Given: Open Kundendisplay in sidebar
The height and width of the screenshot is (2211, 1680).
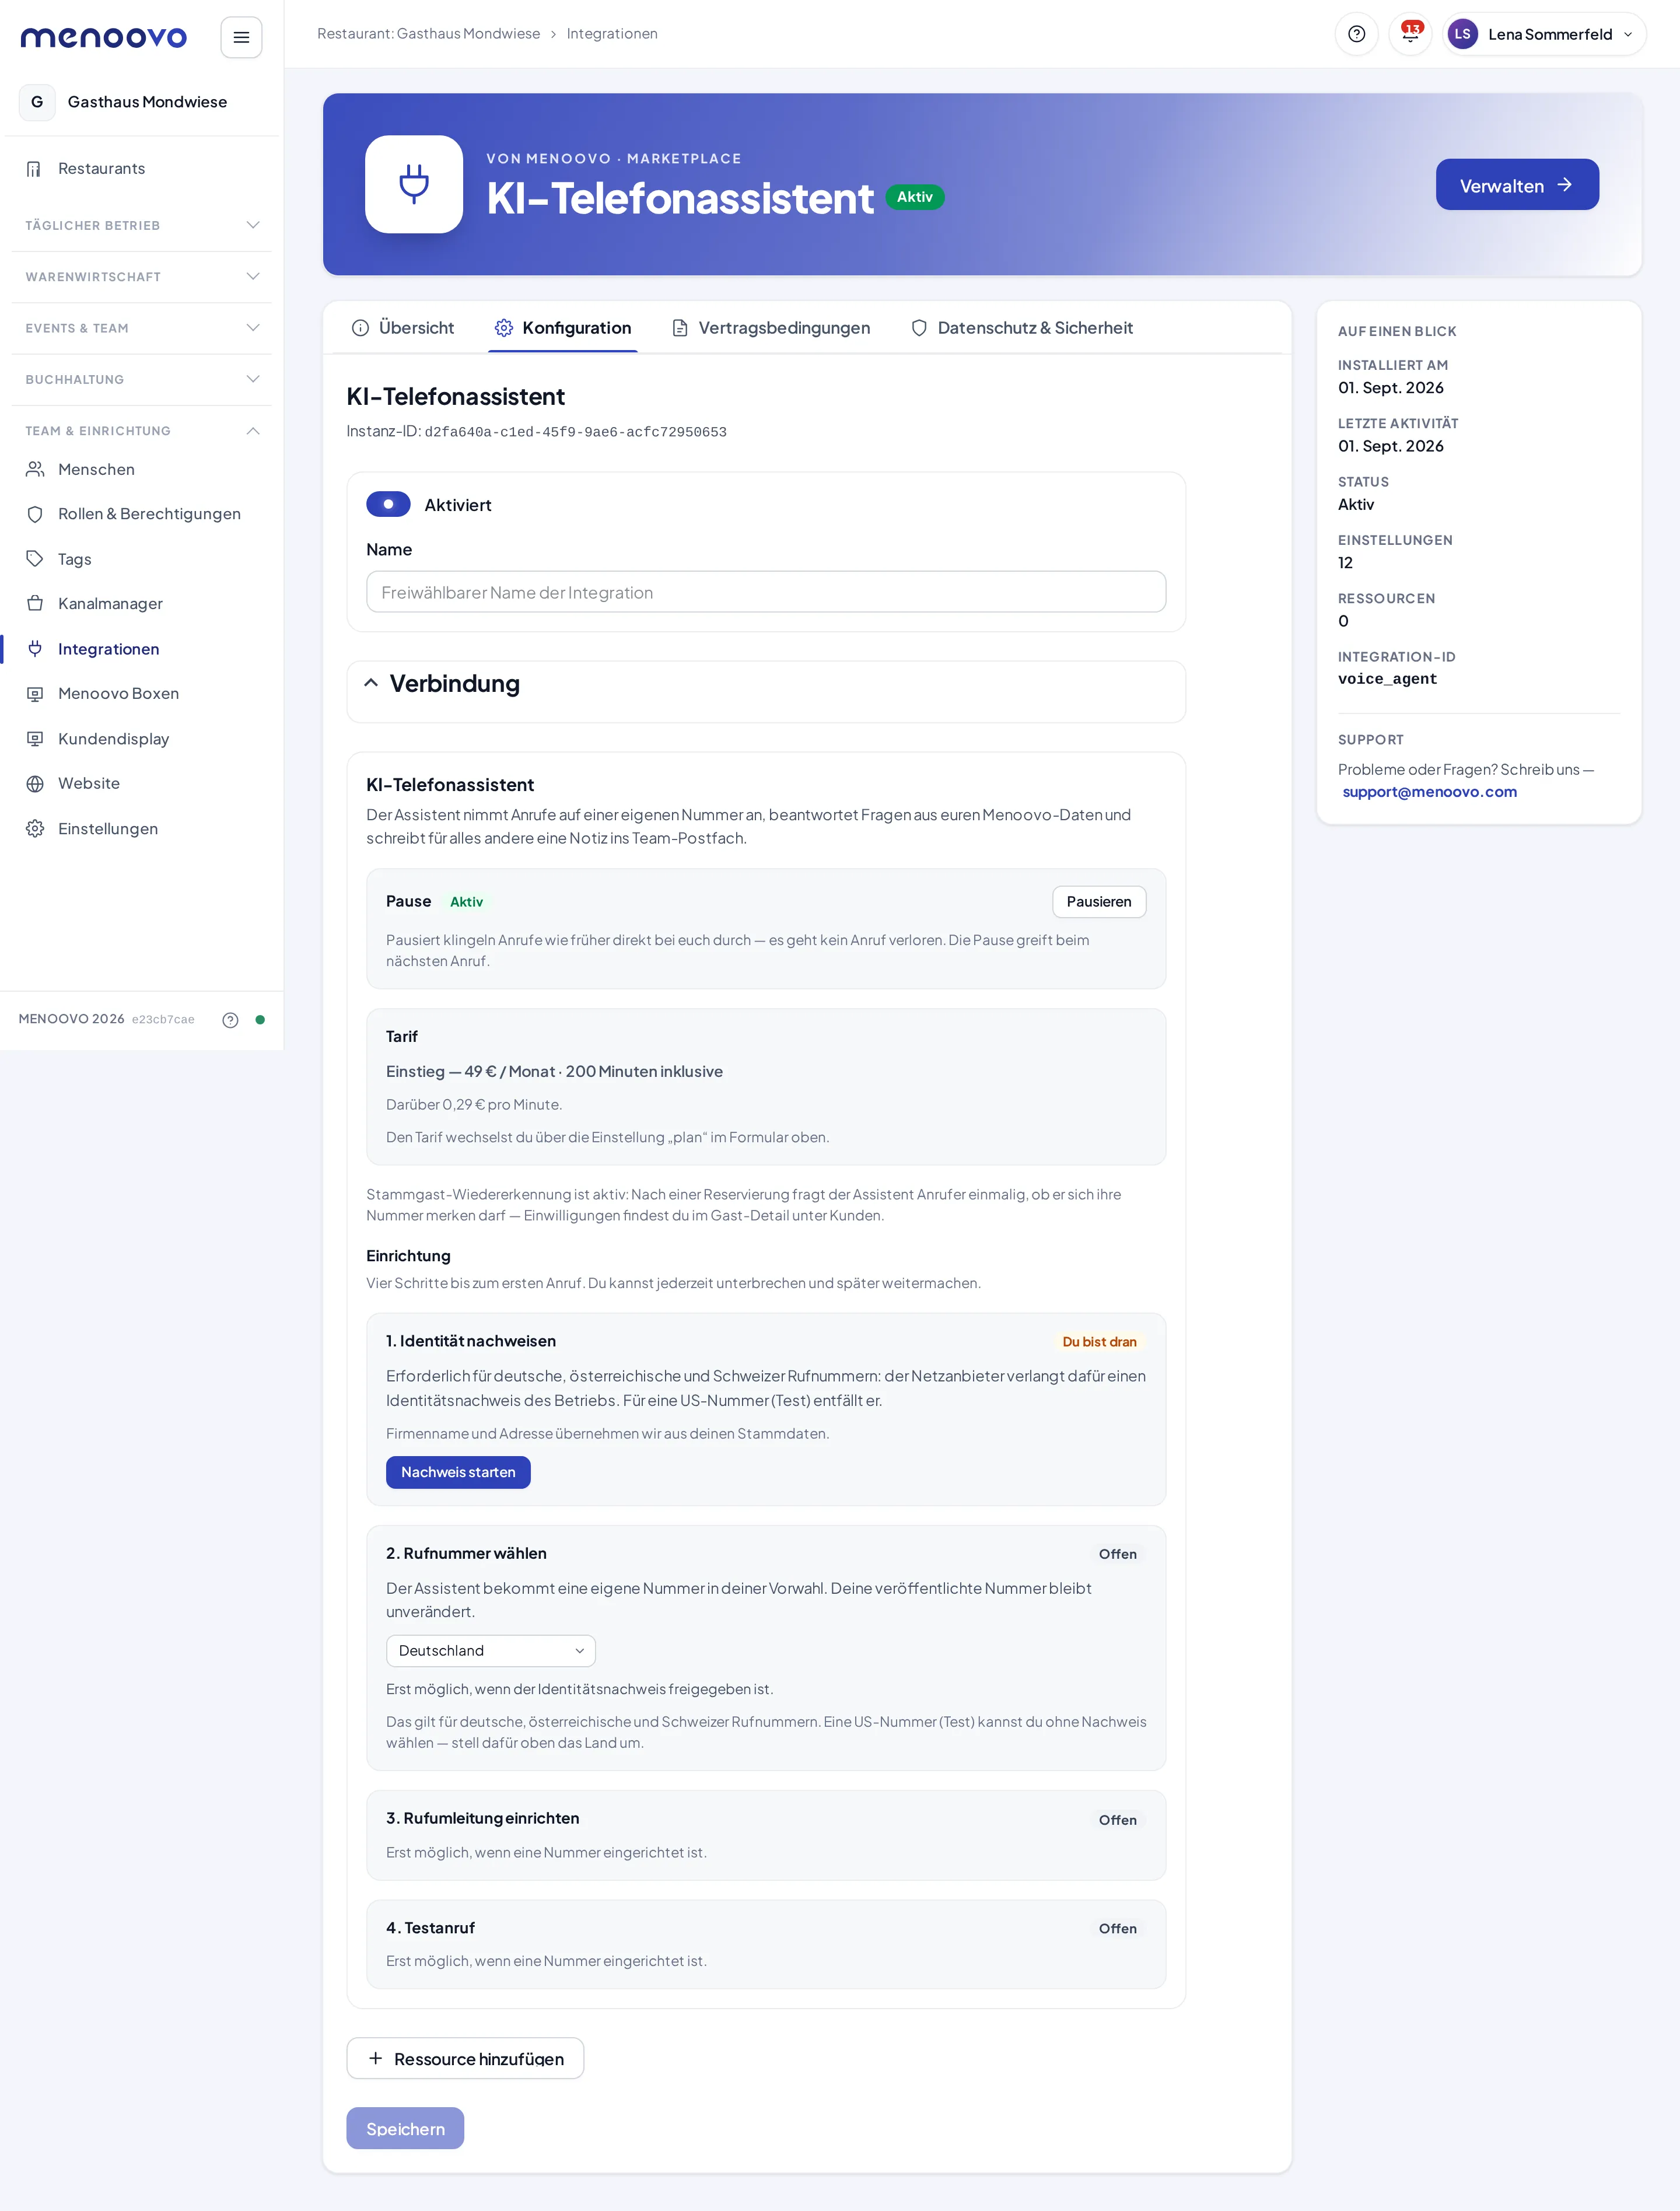Looking at the screenshot, I should [141, 739].
